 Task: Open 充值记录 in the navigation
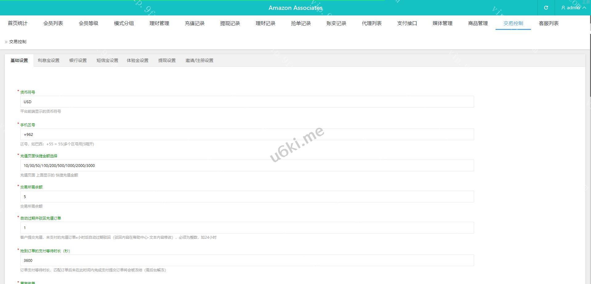[195, 23]
